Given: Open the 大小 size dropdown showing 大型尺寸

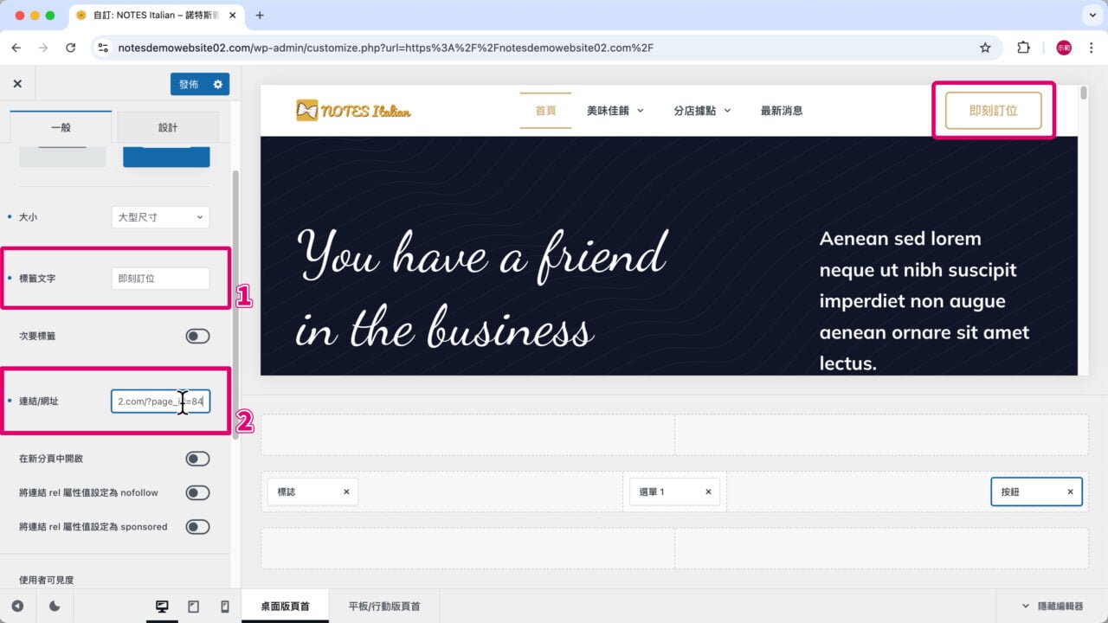Looking at the screenshot, I should [x=160, y=217].
